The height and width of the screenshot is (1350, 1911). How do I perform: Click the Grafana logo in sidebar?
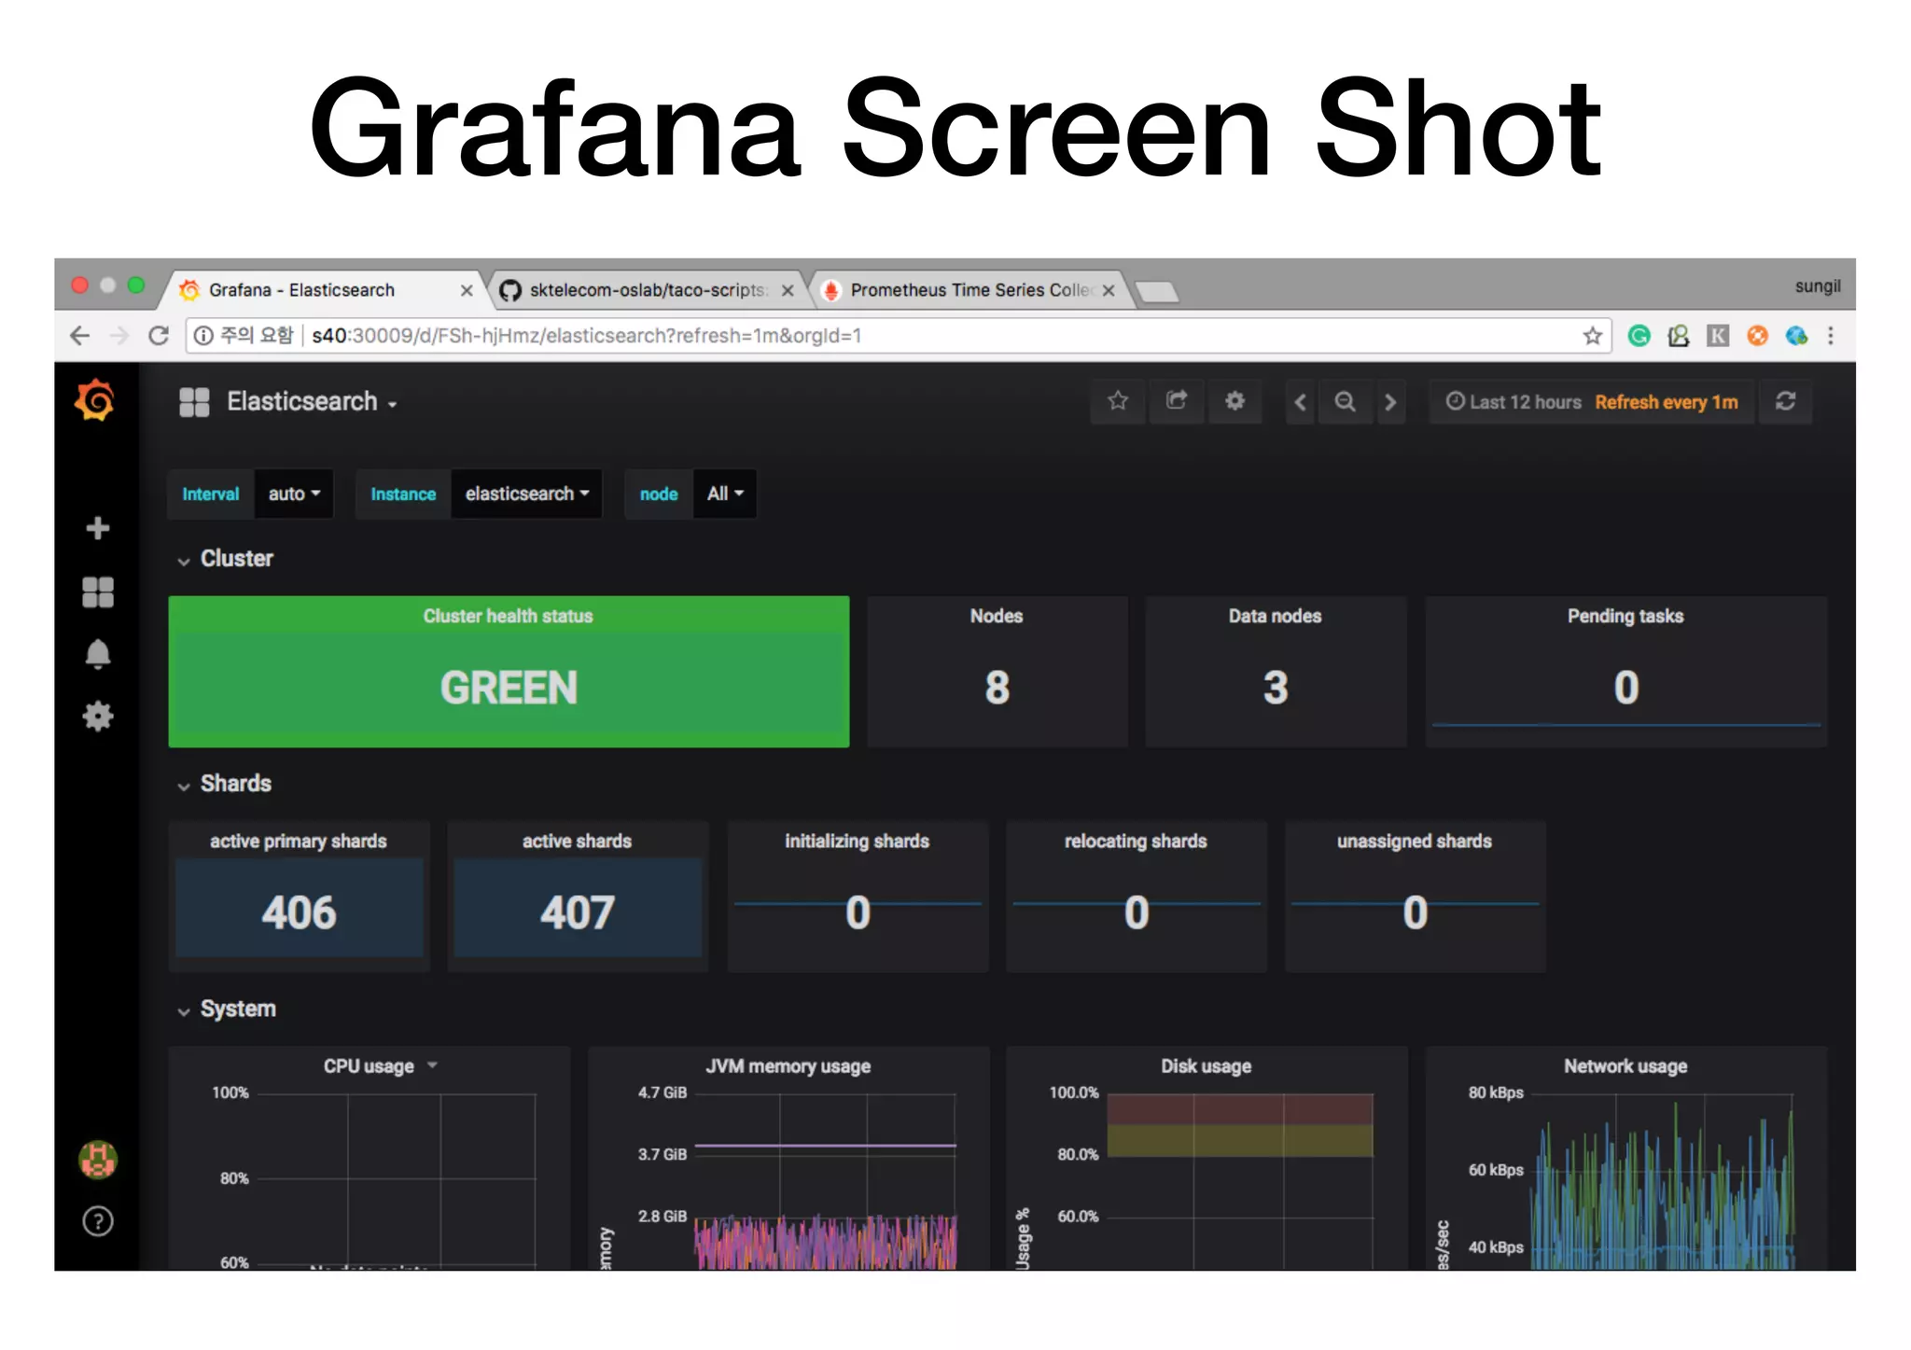tap(95, 401)
